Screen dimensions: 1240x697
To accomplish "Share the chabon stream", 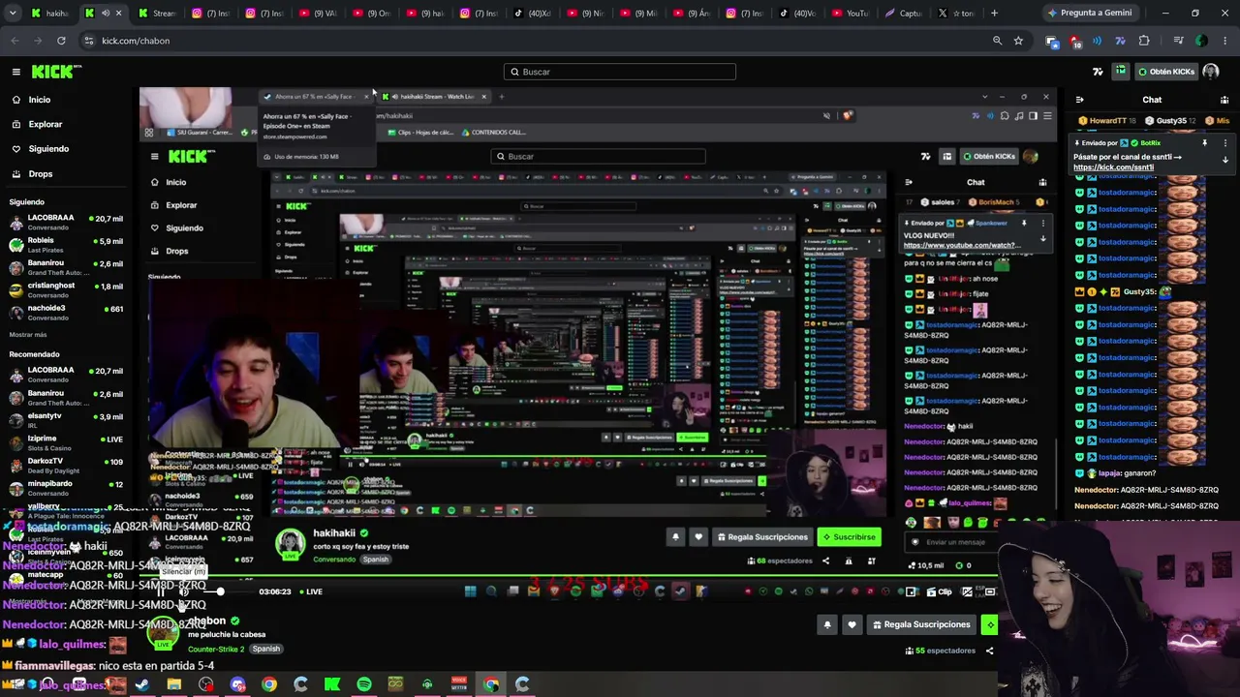I will point(989,651).
